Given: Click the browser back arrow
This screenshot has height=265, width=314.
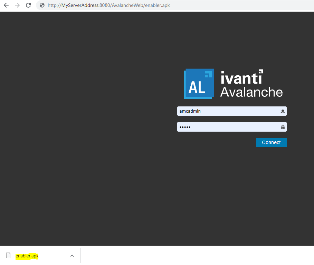Looking at the screenshot, I should coord(6,5).
